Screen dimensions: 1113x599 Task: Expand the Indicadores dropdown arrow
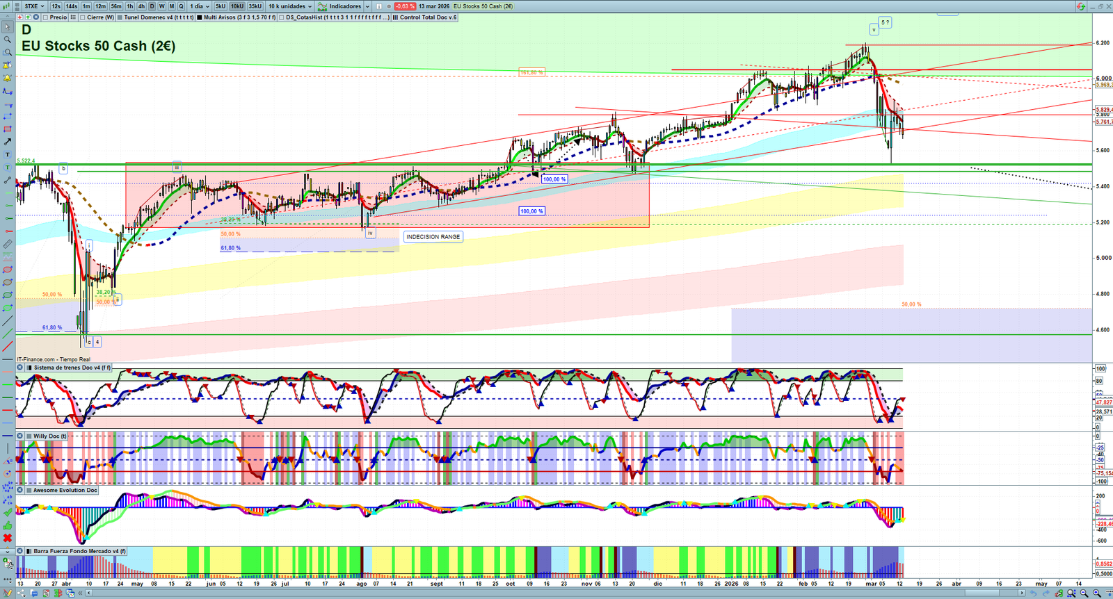[367, 6]
